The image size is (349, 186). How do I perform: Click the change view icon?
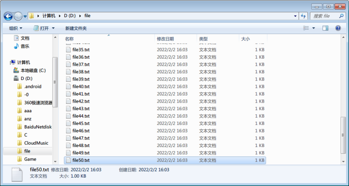tap(306, 28)
